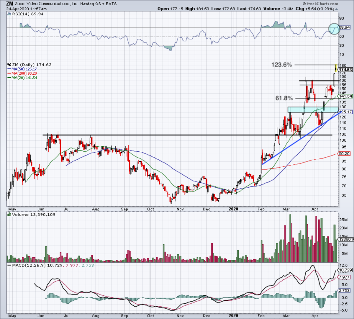354x319 pixels.
Task: Click the 10.729 MACD value tag
Action: [345, 270]
